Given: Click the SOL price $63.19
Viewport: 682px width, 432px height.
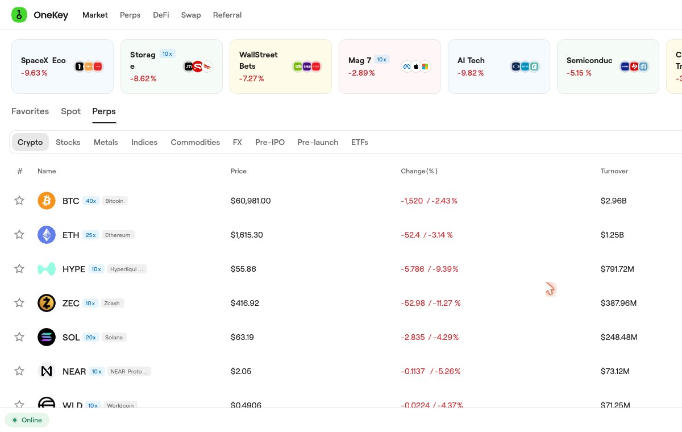Looking at the screenshot, I should coord(242,337).
